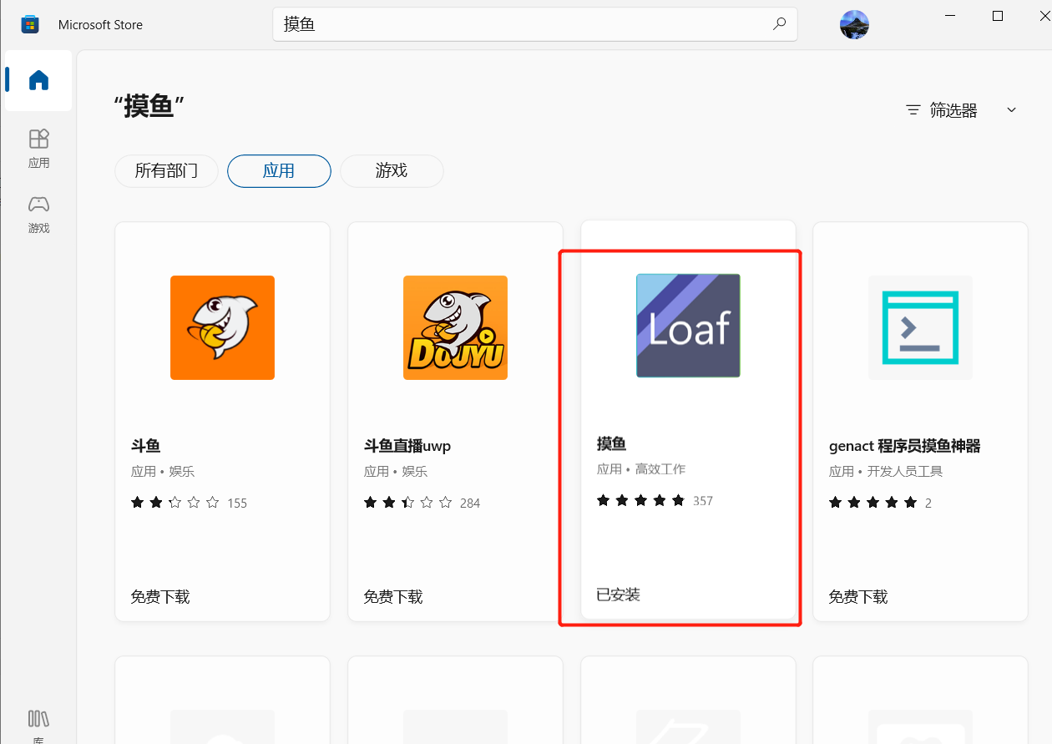Click the Microsoft Store title text
Viewport: 1052px width, 744px height.
pos(100,25)
